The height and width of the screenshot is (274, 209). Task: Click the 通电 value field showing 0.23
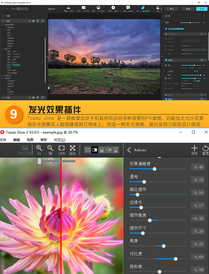[198, 180]
